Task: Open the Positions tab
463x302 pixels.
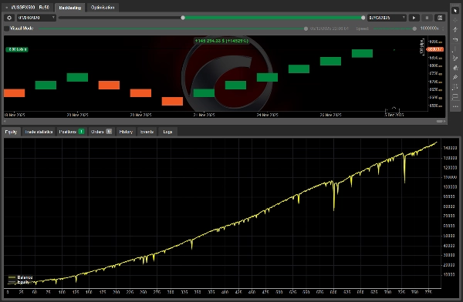Action: point(72,132)
